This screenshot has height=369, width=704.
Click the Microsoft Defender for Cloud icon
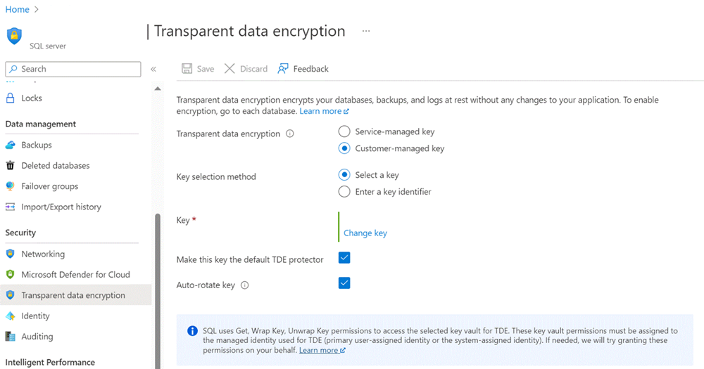click(x=10, y=275)
